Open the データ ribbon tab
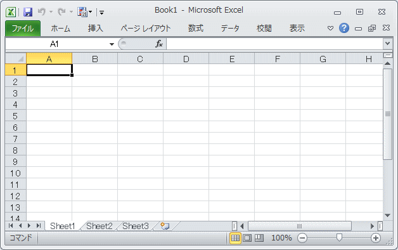The width and height of the screenshot is (398, 250). coord(230,29)
